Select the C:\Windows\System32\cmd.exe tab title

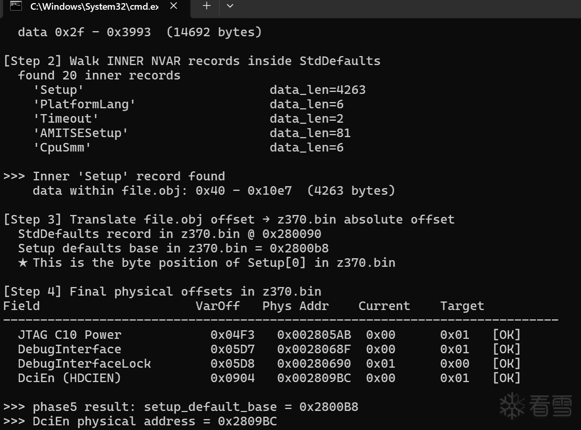(94, 6)
